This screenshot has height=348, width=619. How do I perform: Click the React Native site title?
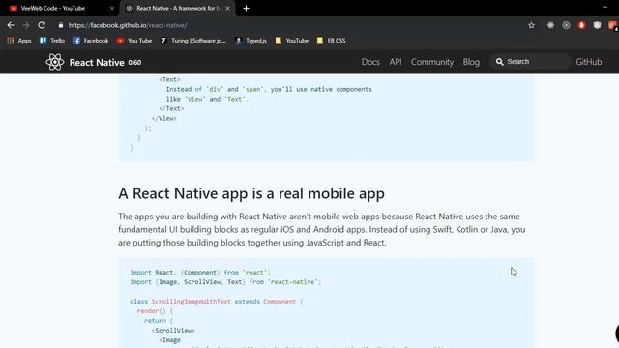(x=97, y=62)
